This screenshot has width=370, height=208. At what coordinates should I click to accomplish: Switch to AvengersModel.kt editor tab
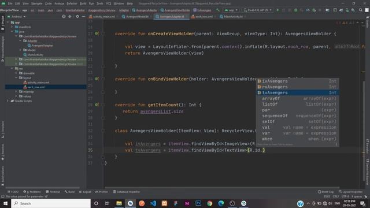point(135,17)
